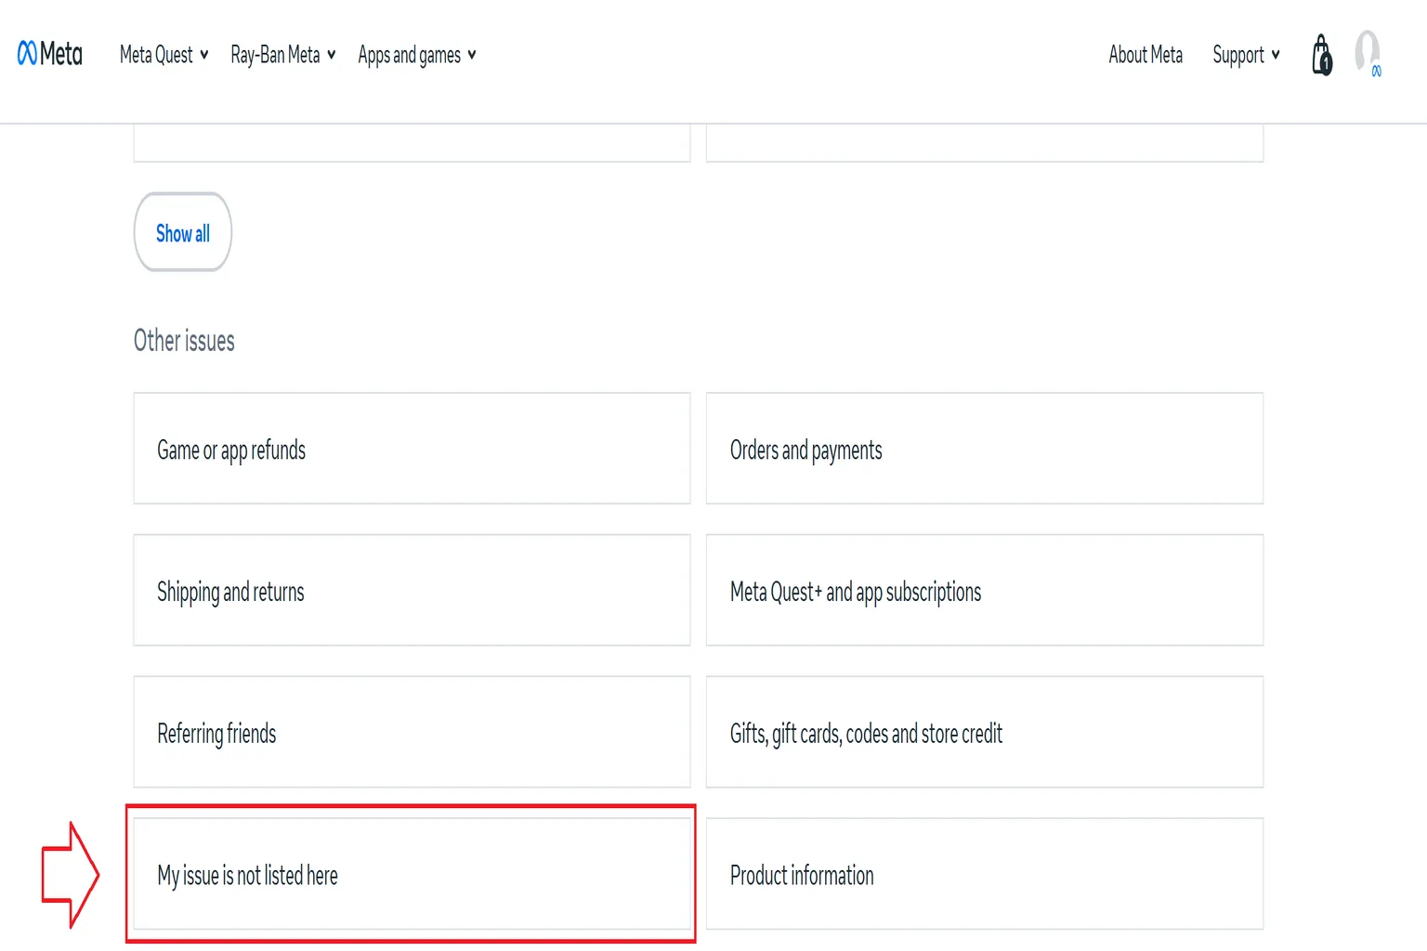Select the Shipping and returns card
The width and height of the screenshot is (1427, 951).
tap(412, 590)
